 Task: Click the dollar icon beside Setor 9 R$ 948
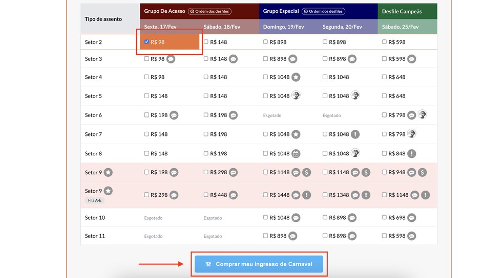(423, 173)
